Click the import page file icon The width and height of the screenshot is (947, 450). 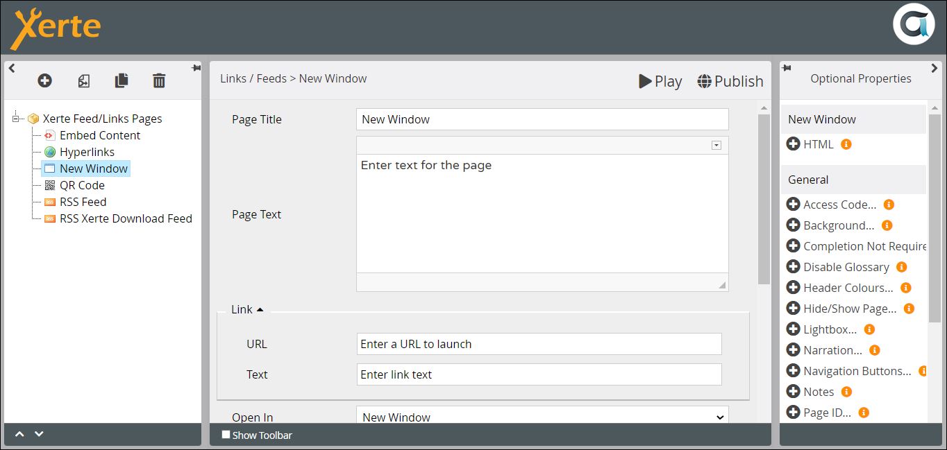pos(83,81)
